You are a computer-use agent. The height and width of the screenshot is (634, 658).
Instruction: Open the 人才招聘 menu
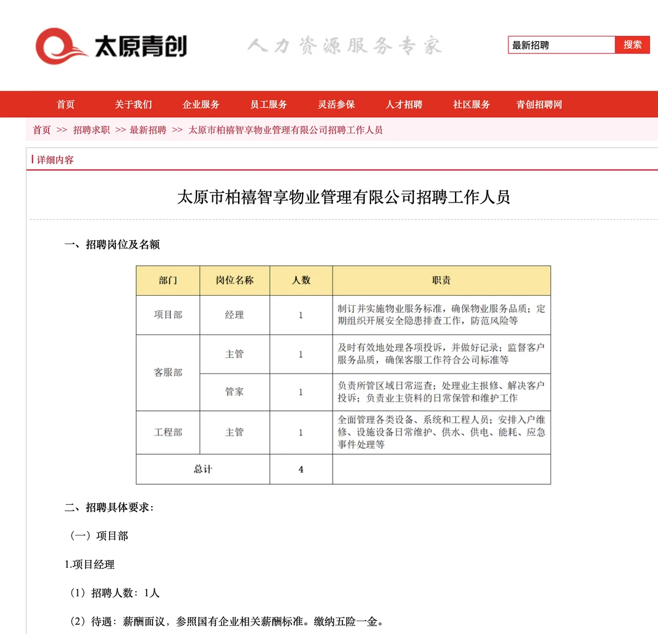click(x=403, y=104)
